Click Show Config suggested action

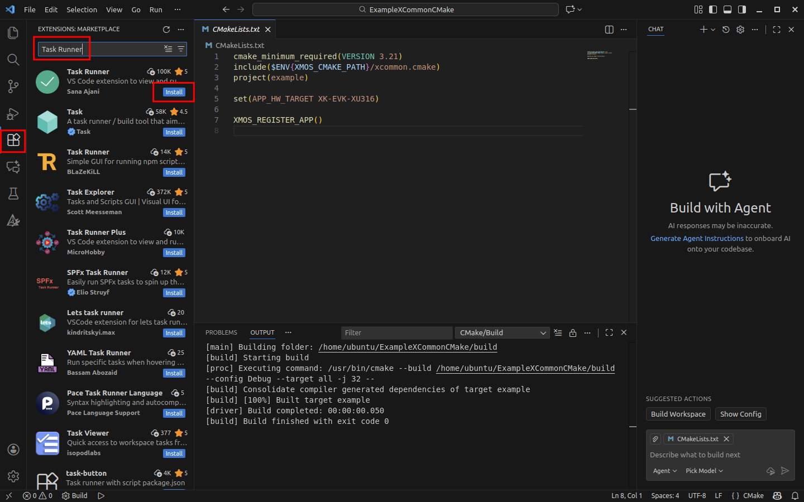point(741,414)
